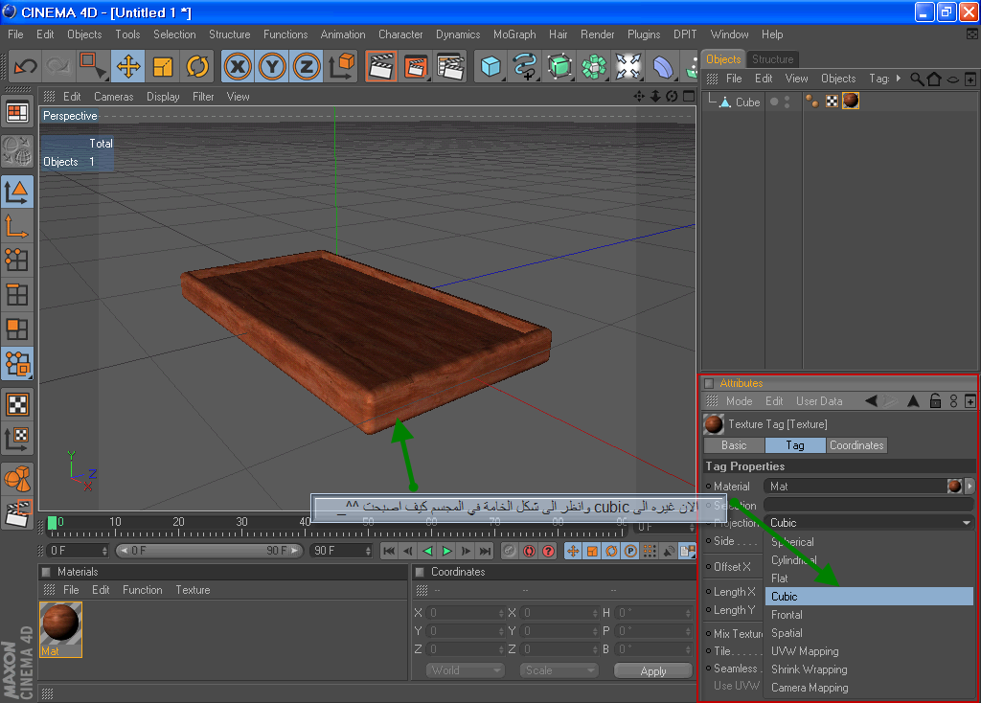Select the Object Axis tool
Viewport: 981px width, 703px height.
tap(17, 226)
